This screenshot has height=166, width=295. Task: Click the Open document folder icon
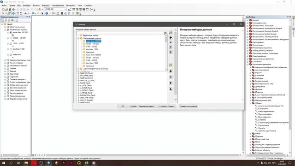coord(6,9)
